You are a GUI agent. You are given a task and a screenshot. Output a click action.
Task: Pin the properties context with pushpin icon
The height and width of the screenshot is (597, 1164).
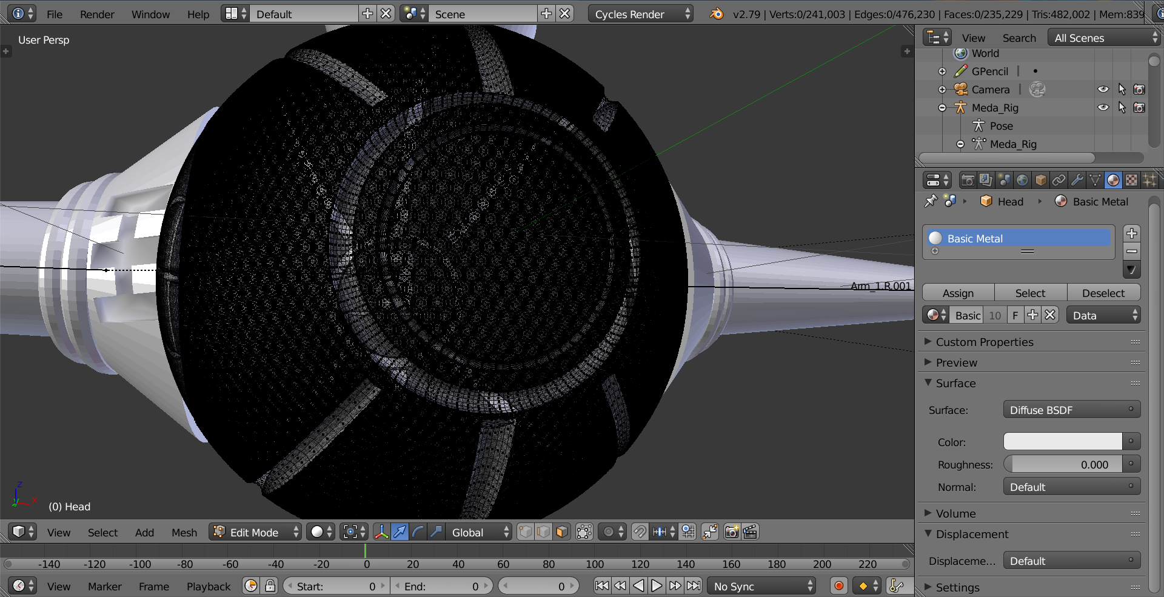click(931, 201)
